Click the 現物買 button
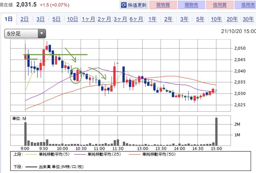This screenshot has height=173, width=256. point(163,5)
